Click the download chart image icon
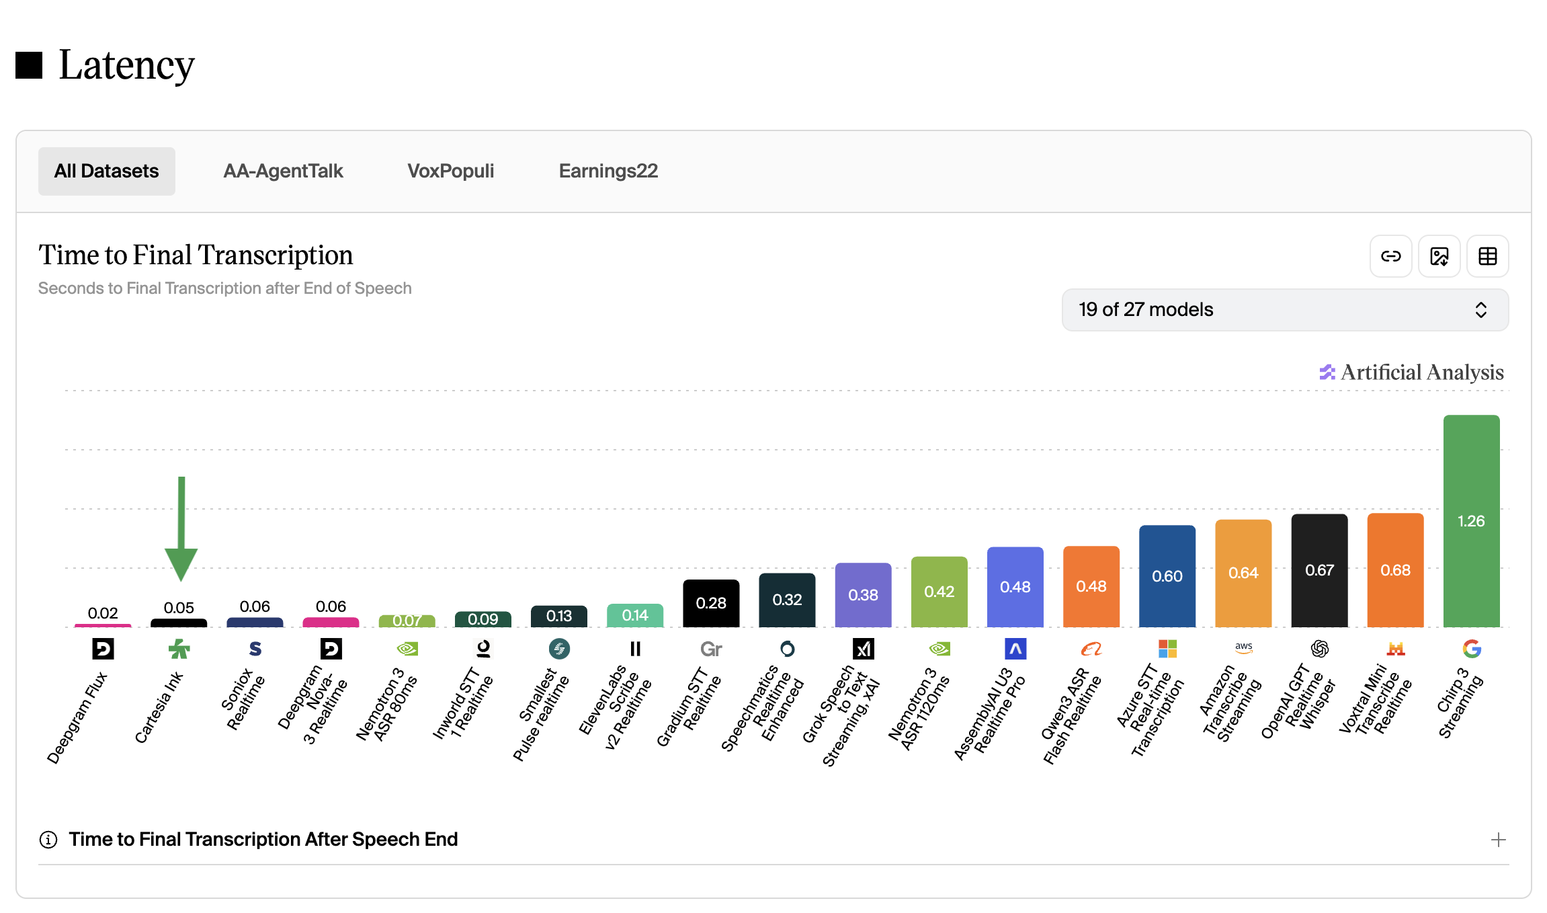Viewport: 1547px width, 913px height. click(x=1439, y=256)
